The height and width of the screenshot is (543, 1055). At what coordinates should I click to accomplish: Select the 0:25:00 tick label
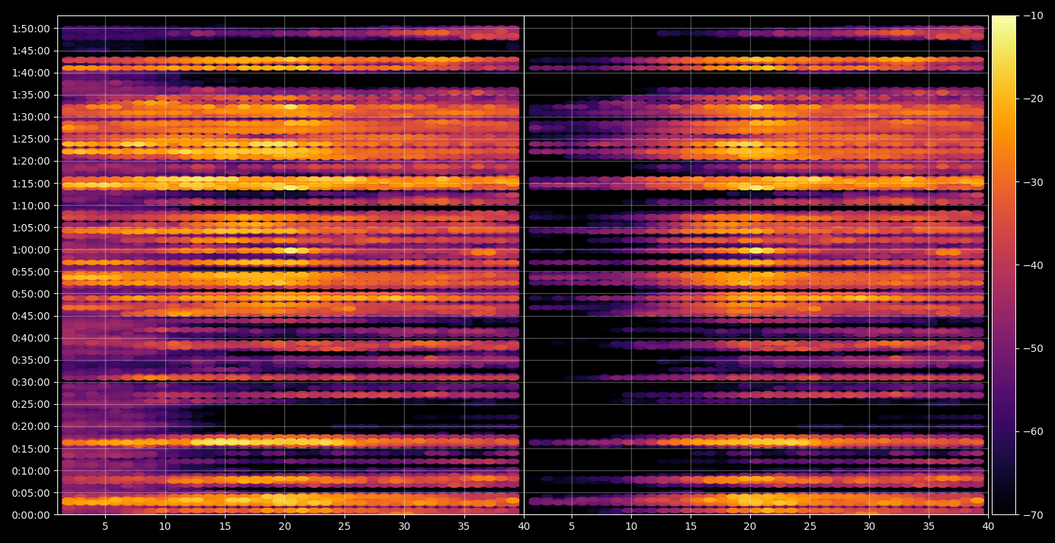point(32,404)
